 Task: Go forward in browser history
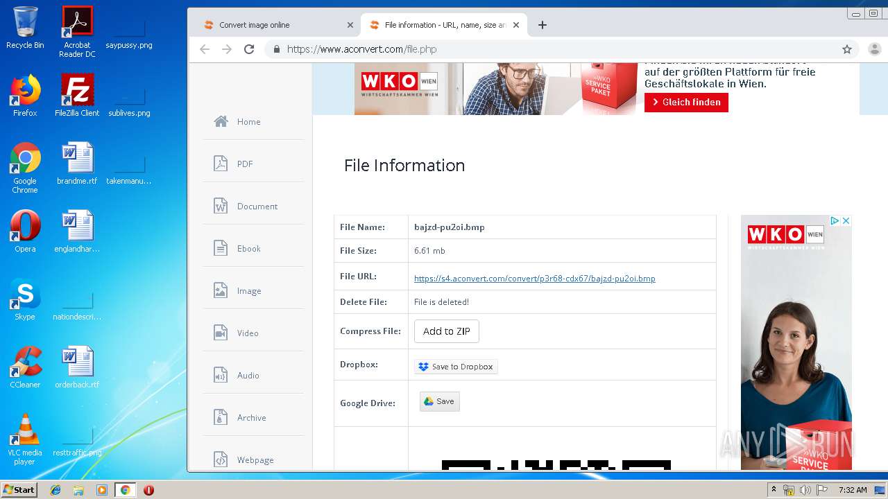tap(226, 49)
